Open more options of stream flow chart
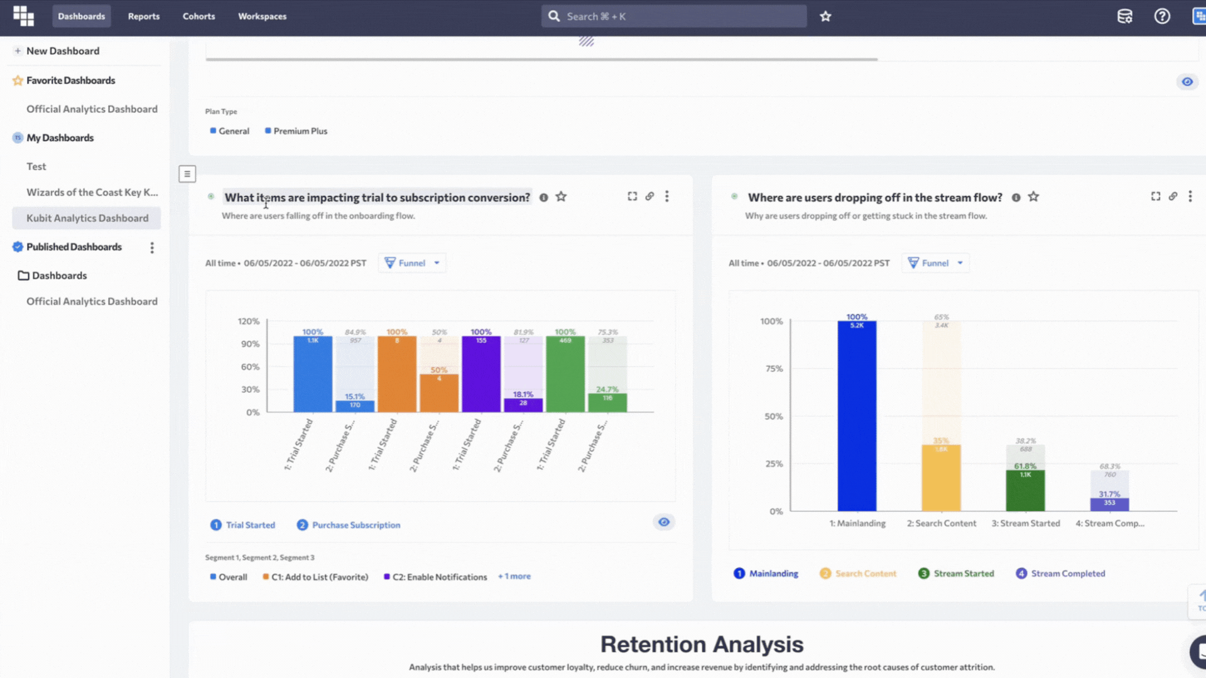This screenshot has height=678, width=1206. coord(1190,196)
